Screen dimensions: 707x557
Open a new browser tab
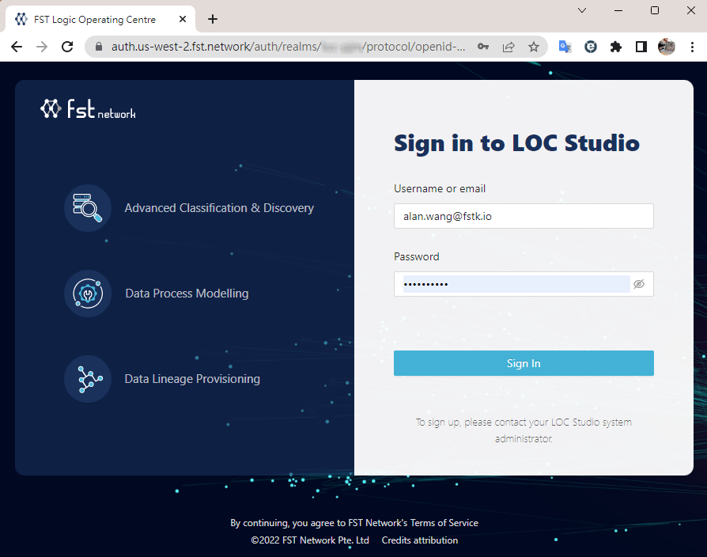click(213, 19)
